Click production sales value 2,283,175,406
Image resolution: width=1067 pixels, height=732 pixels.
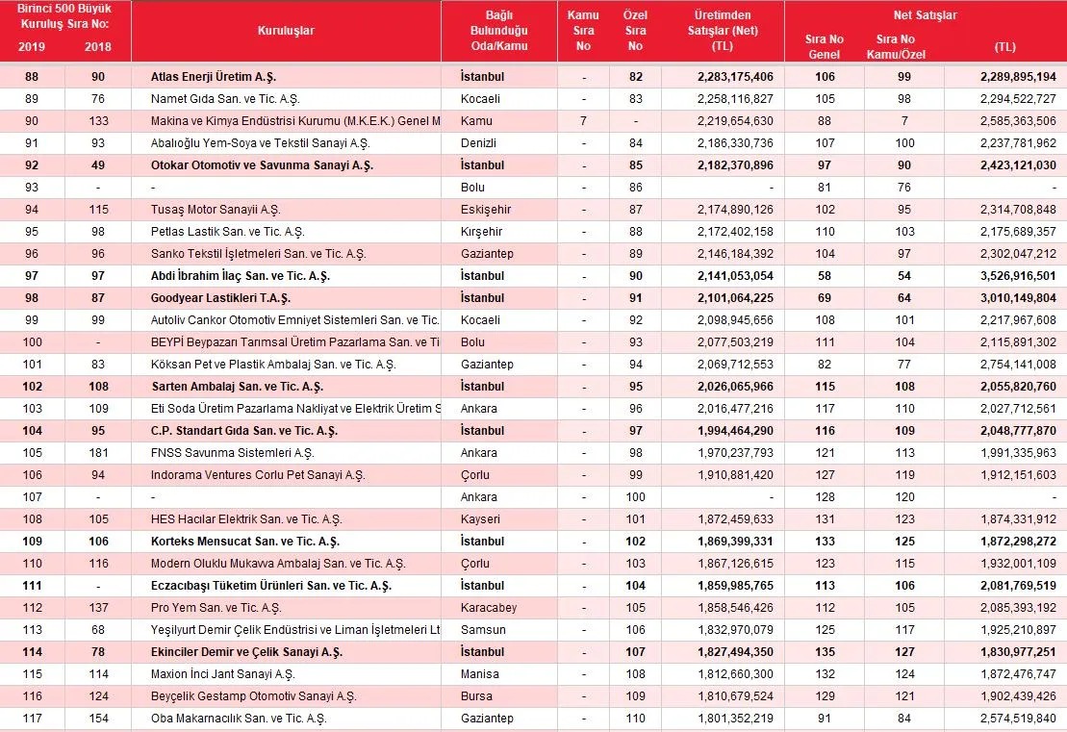point(735,77)
